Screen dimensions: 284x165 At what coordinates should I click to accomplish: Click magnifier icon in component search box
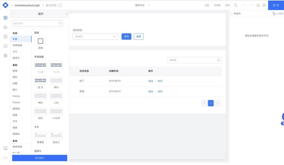click(60, 23)
